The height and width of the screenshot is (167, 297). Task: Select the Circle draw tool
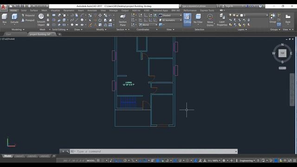coord(82,20)
